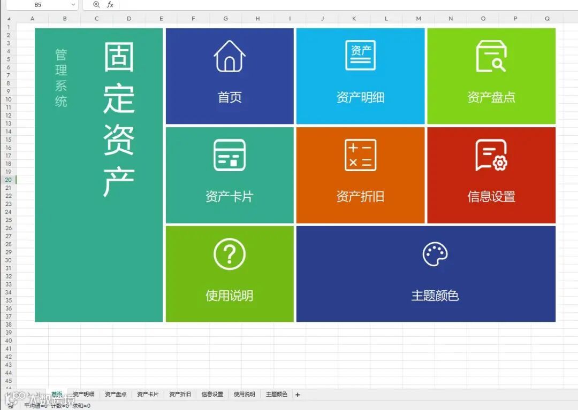Viewport: 578px width, 410px height.
Task: Switch to the 主题颜色 sheet tab
Action: (277, 394)
